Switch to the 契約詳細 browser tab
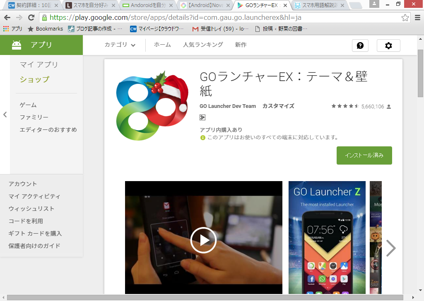424x301 pixels. point(33,5)
